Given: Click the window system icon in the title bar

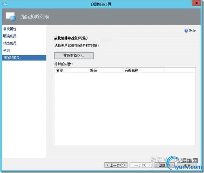Looking at the screenshot, I should pos(5,4).
